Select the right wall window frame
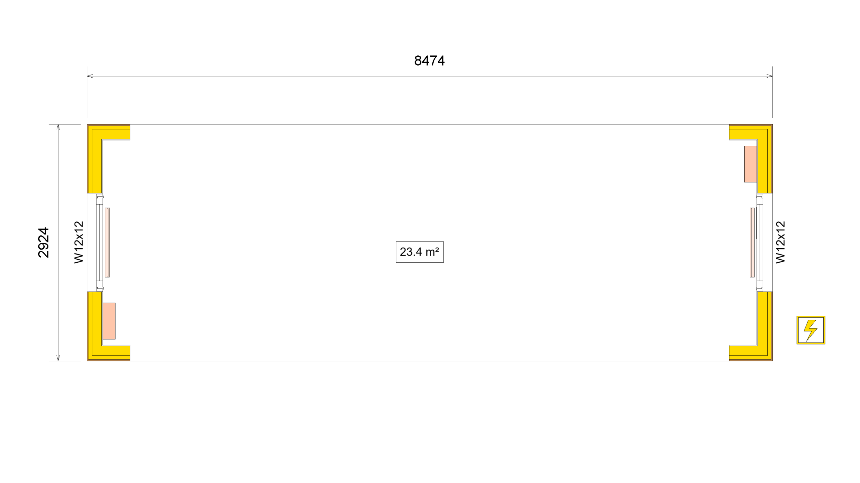This screenshot has height=483, width=860. (x=760, y=243)
